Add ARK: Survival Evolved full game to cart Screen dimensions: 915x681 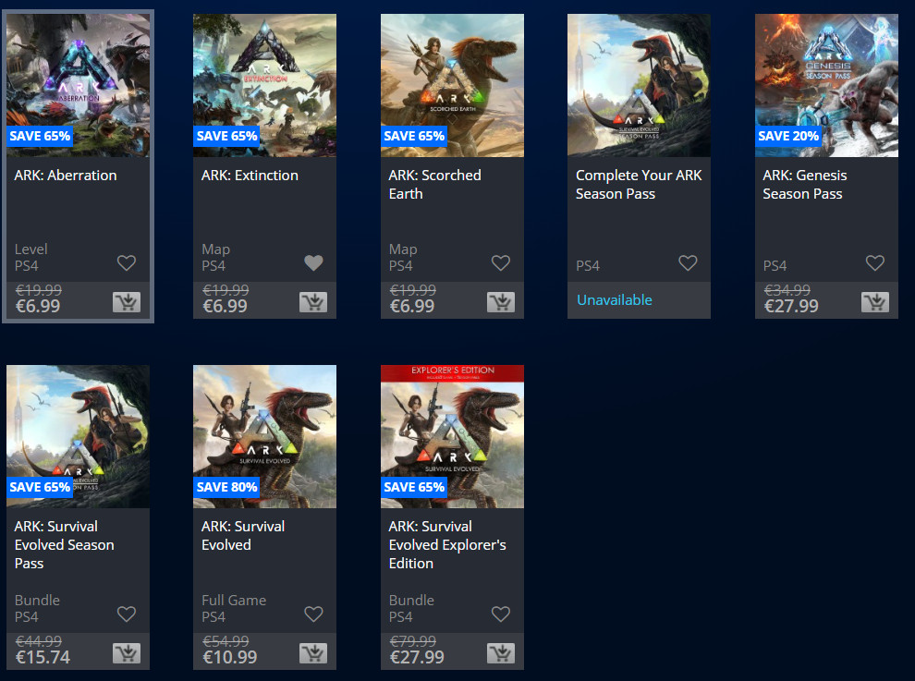313,653
